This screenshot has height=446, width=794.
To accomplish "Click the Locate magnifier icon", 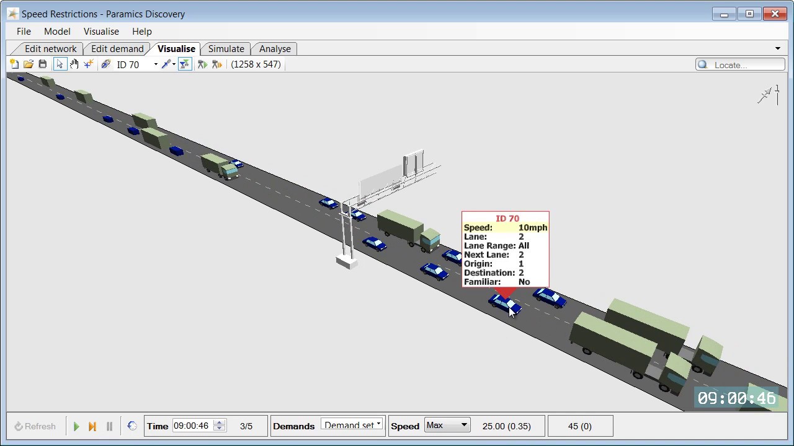I will (x=703, y=64).
